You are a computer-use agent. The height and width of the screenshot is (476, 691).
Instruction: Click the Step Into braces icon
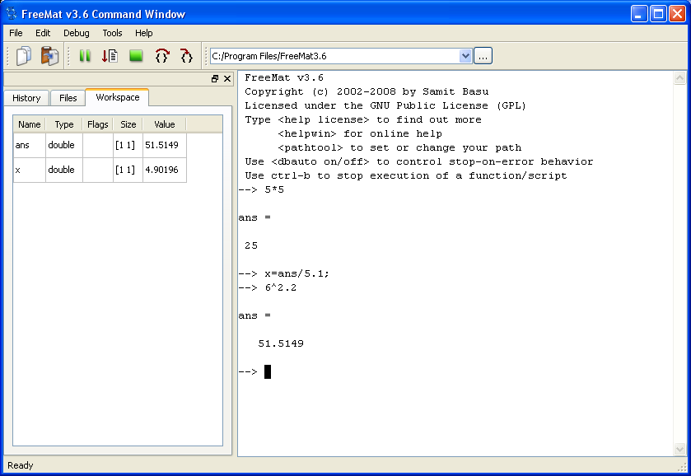pyautogui.click(x=161, y=56)
